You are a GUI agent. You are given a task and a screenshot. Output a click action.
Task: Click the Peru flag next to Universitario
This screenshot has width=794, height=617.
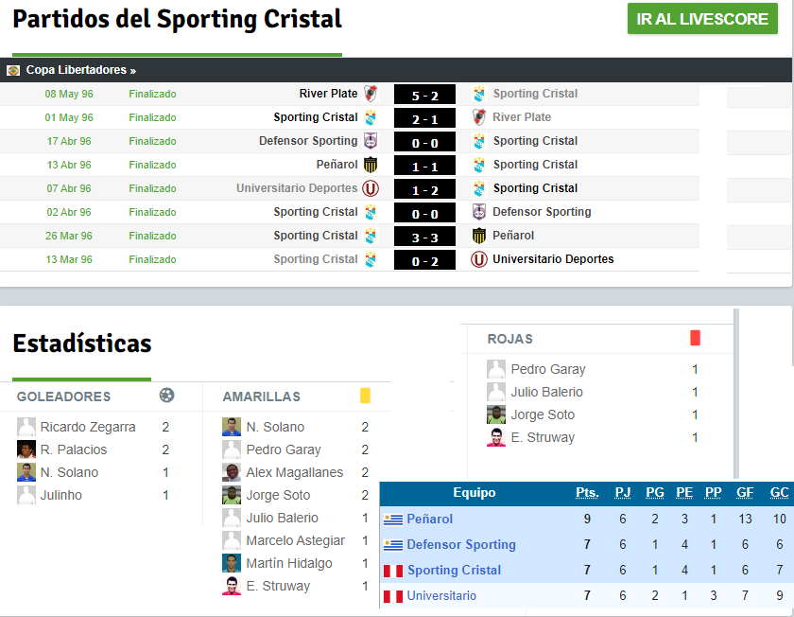(393, 596)
